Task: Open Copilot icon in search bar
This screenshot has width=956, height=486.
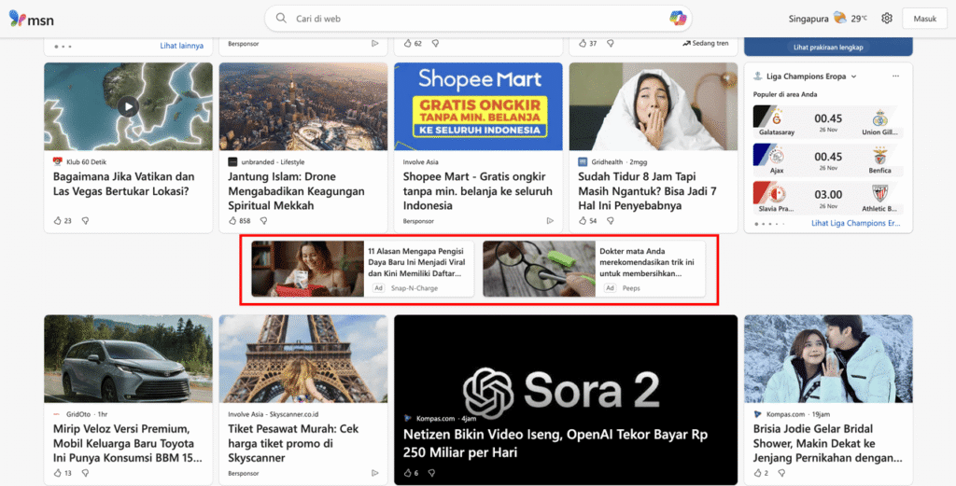Action: 678,19
